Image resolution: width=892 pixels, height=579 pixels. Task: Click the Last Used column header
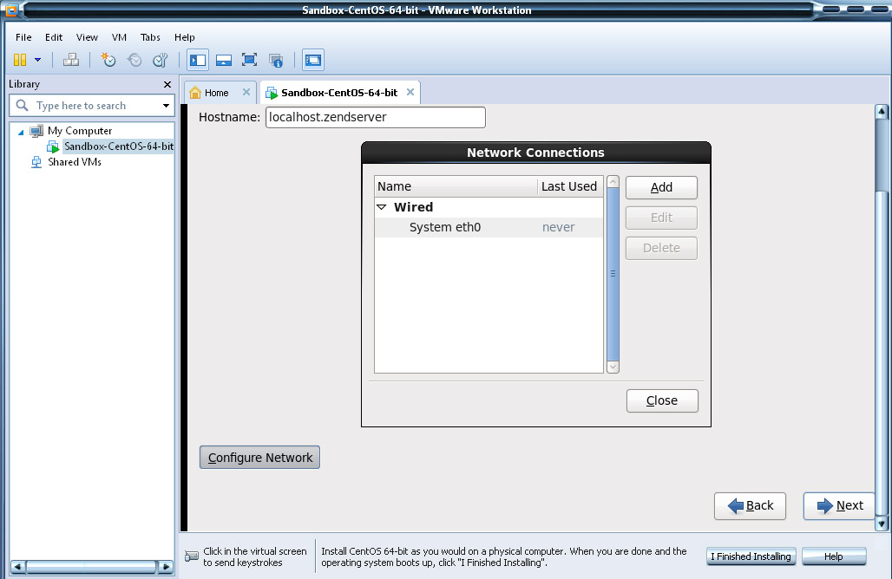pyautogui.click(x=569, y=186)
